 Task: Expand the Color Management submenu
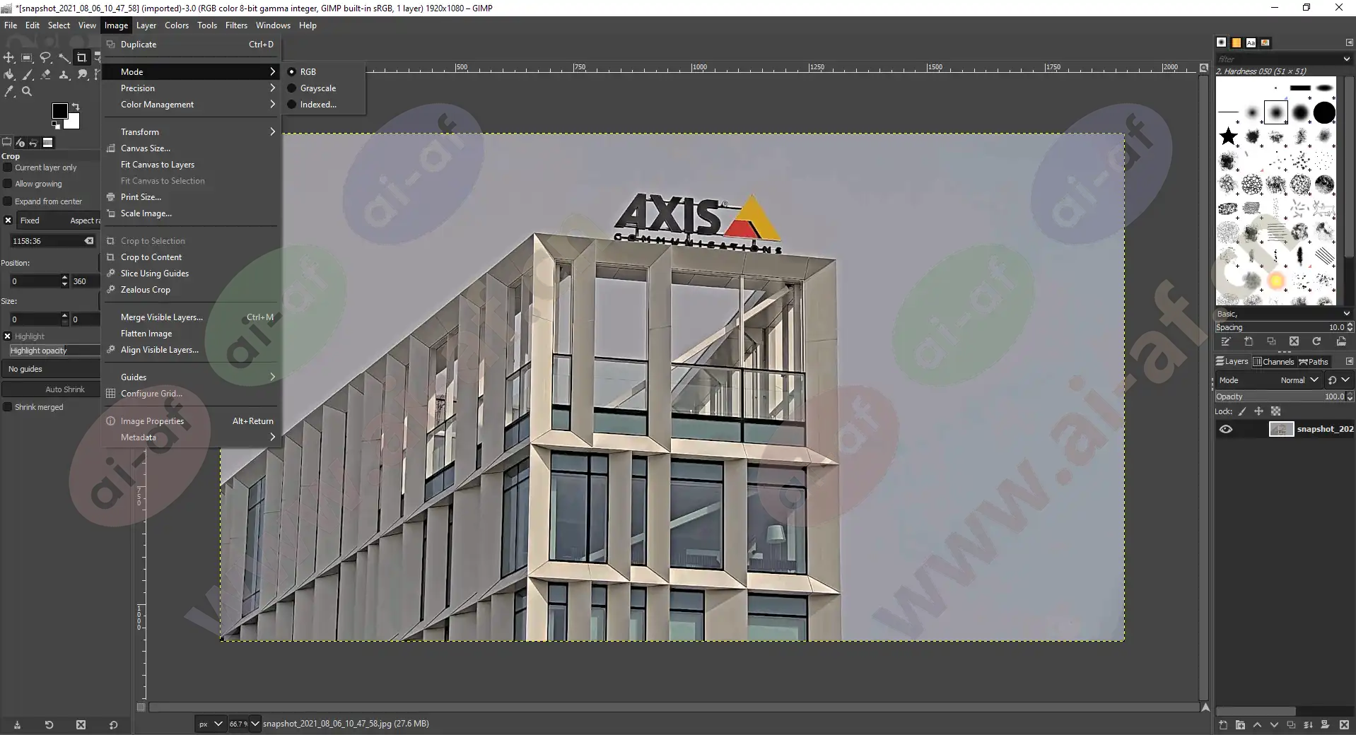pos(191,105)
